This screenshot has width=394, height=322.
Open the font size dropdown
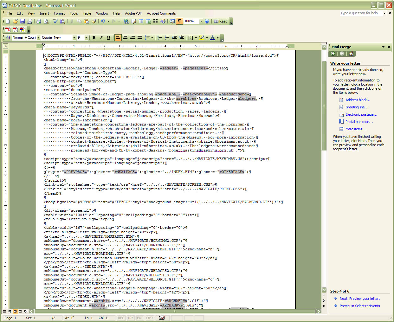point(86,38)
